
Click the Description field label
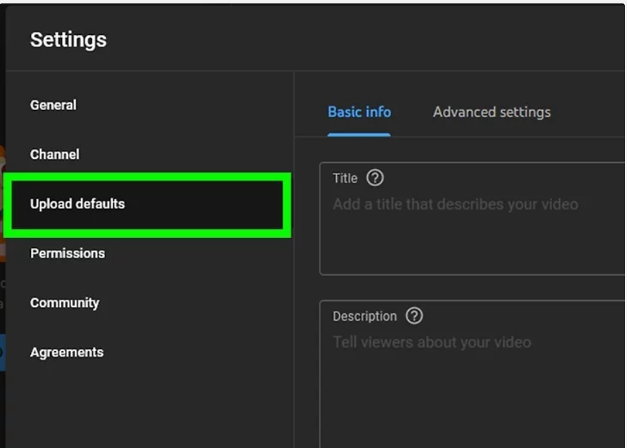point(364,316)
